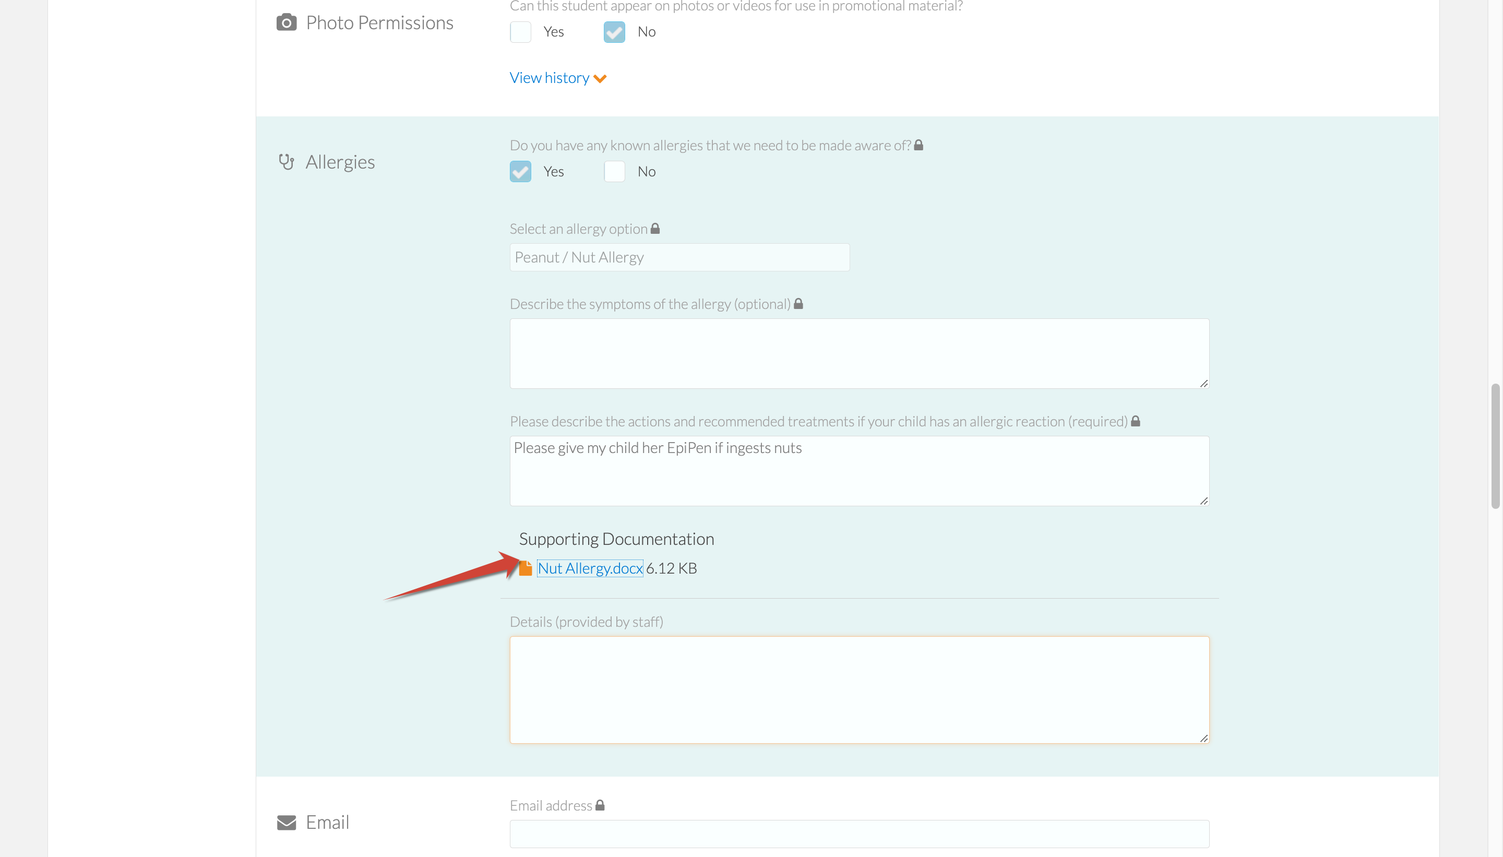Click the Email address input field

click(859, 834)
